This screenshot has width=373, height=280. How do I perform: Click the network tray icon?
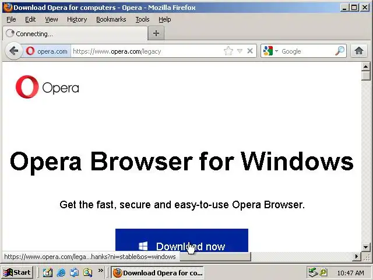313,272
